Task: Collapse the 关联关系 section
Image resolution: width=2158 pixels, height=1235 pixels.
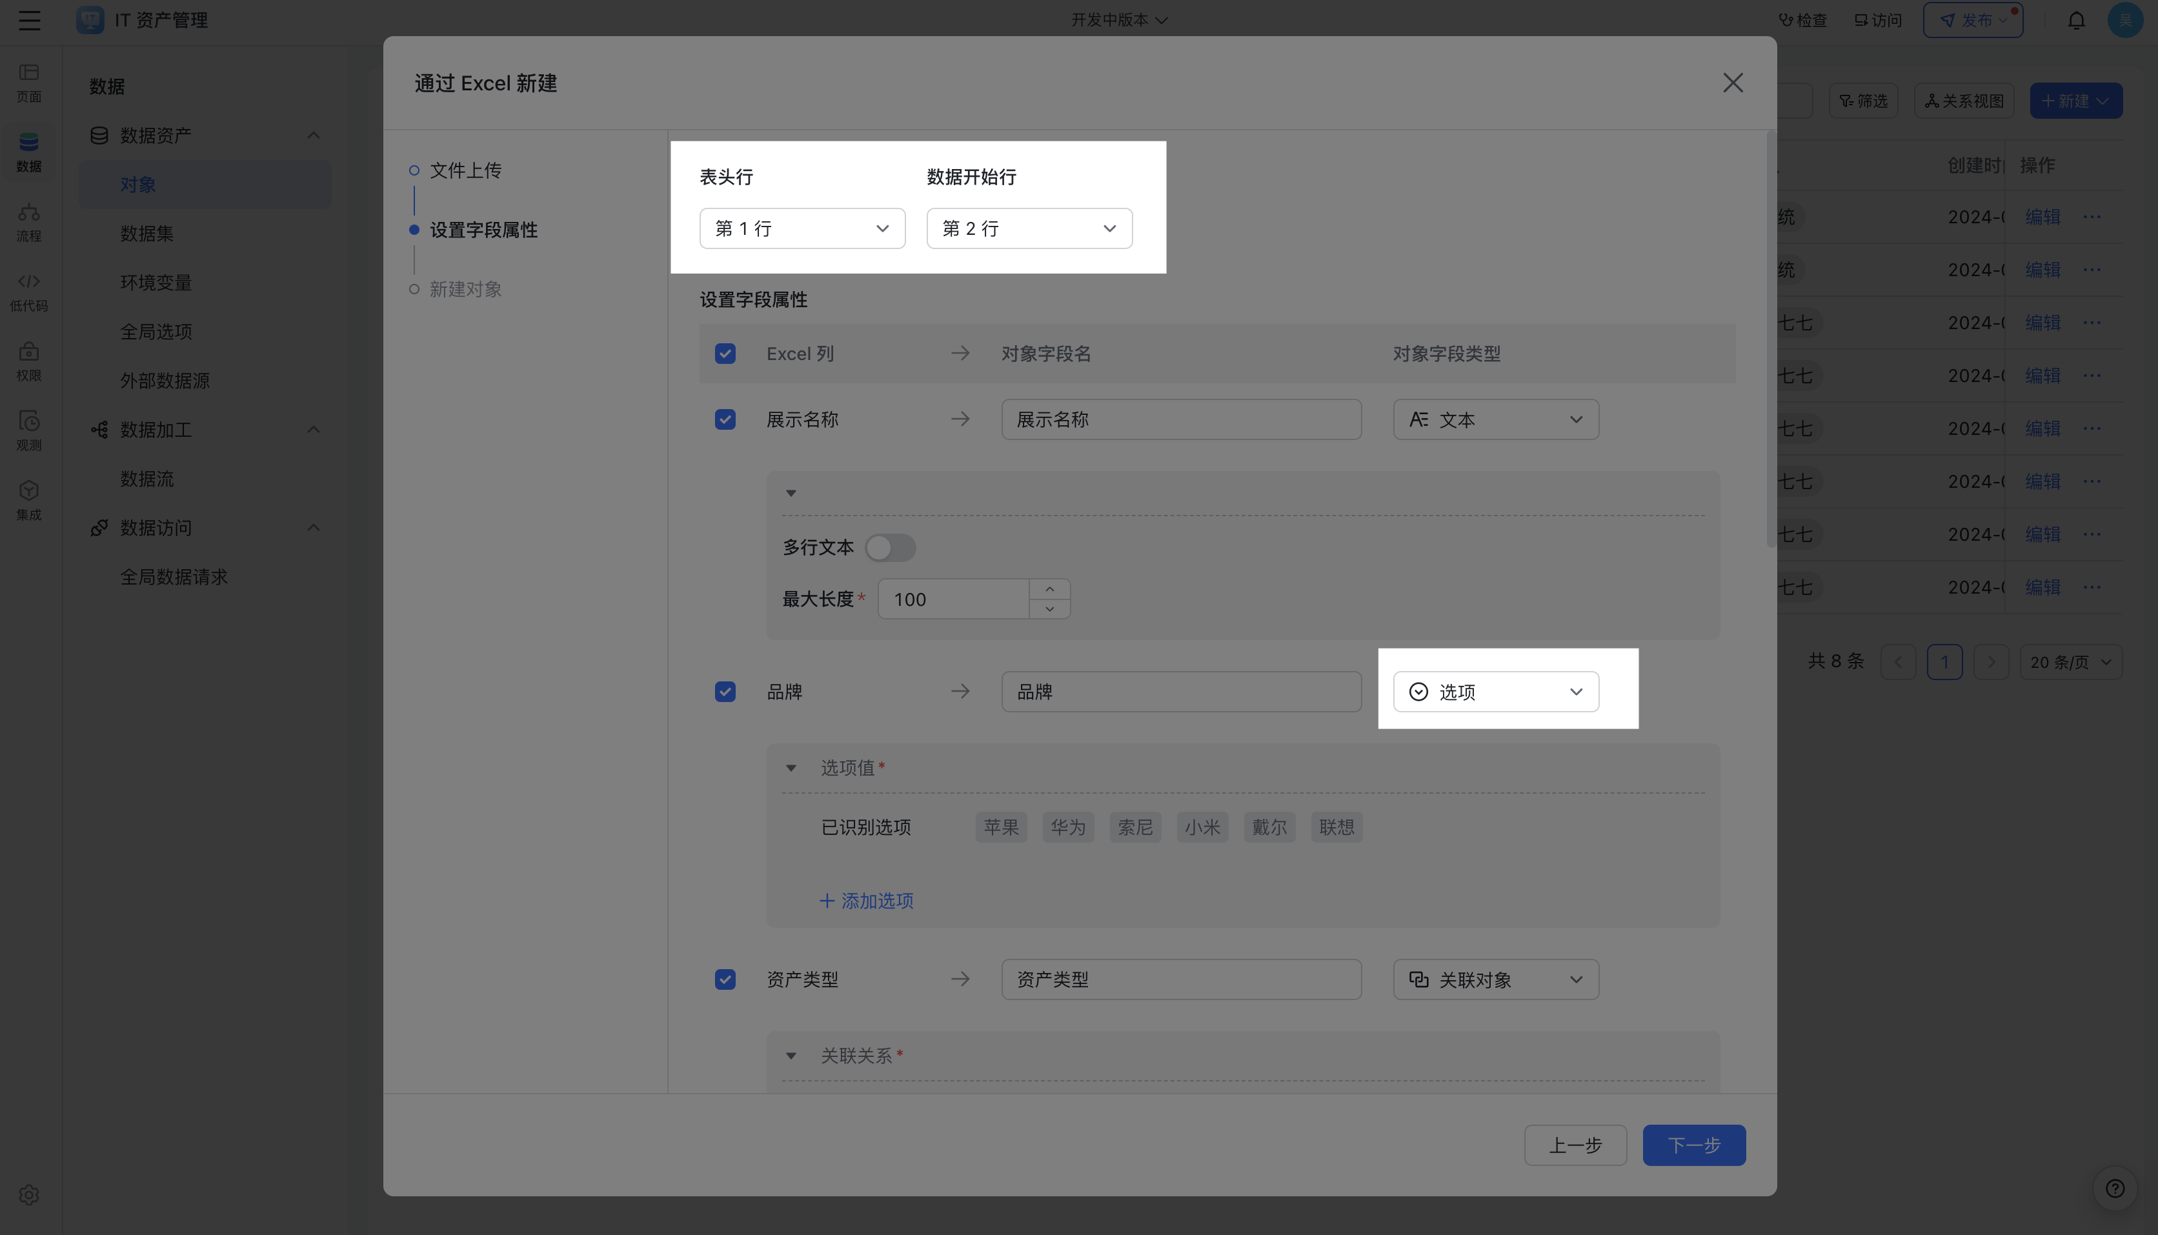Action: point(791,1055)
